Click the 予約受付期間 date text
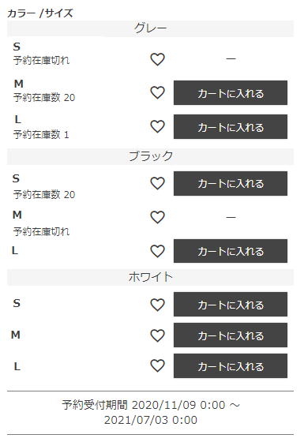Viewport: 304px width, 442px height. click(151, 412)
